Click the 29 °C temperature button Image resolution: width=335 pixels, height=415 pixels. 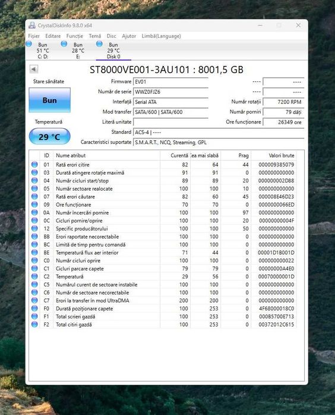pyautogui.click(x=49, y=137)
